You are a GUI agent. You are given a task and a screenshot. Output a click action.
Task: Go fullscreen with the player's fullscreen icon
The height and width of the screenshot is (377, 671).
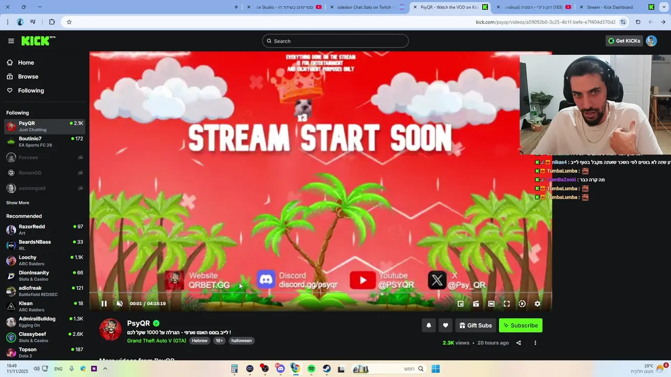coord(507,304)
